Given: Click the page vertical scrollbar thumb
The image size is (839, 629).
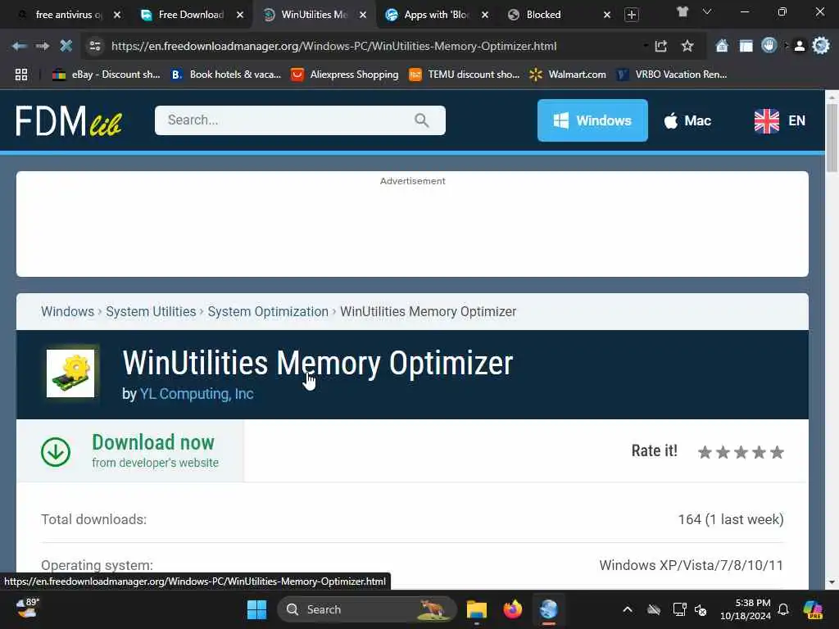Looking at the screenshot, I should 832,138.
